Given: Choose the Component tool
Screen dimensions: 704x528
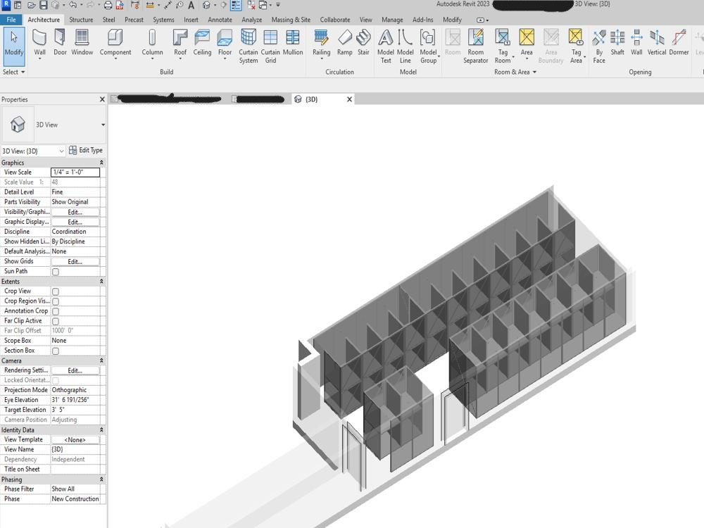Looking at the screenshot, I should click(115, 44).
